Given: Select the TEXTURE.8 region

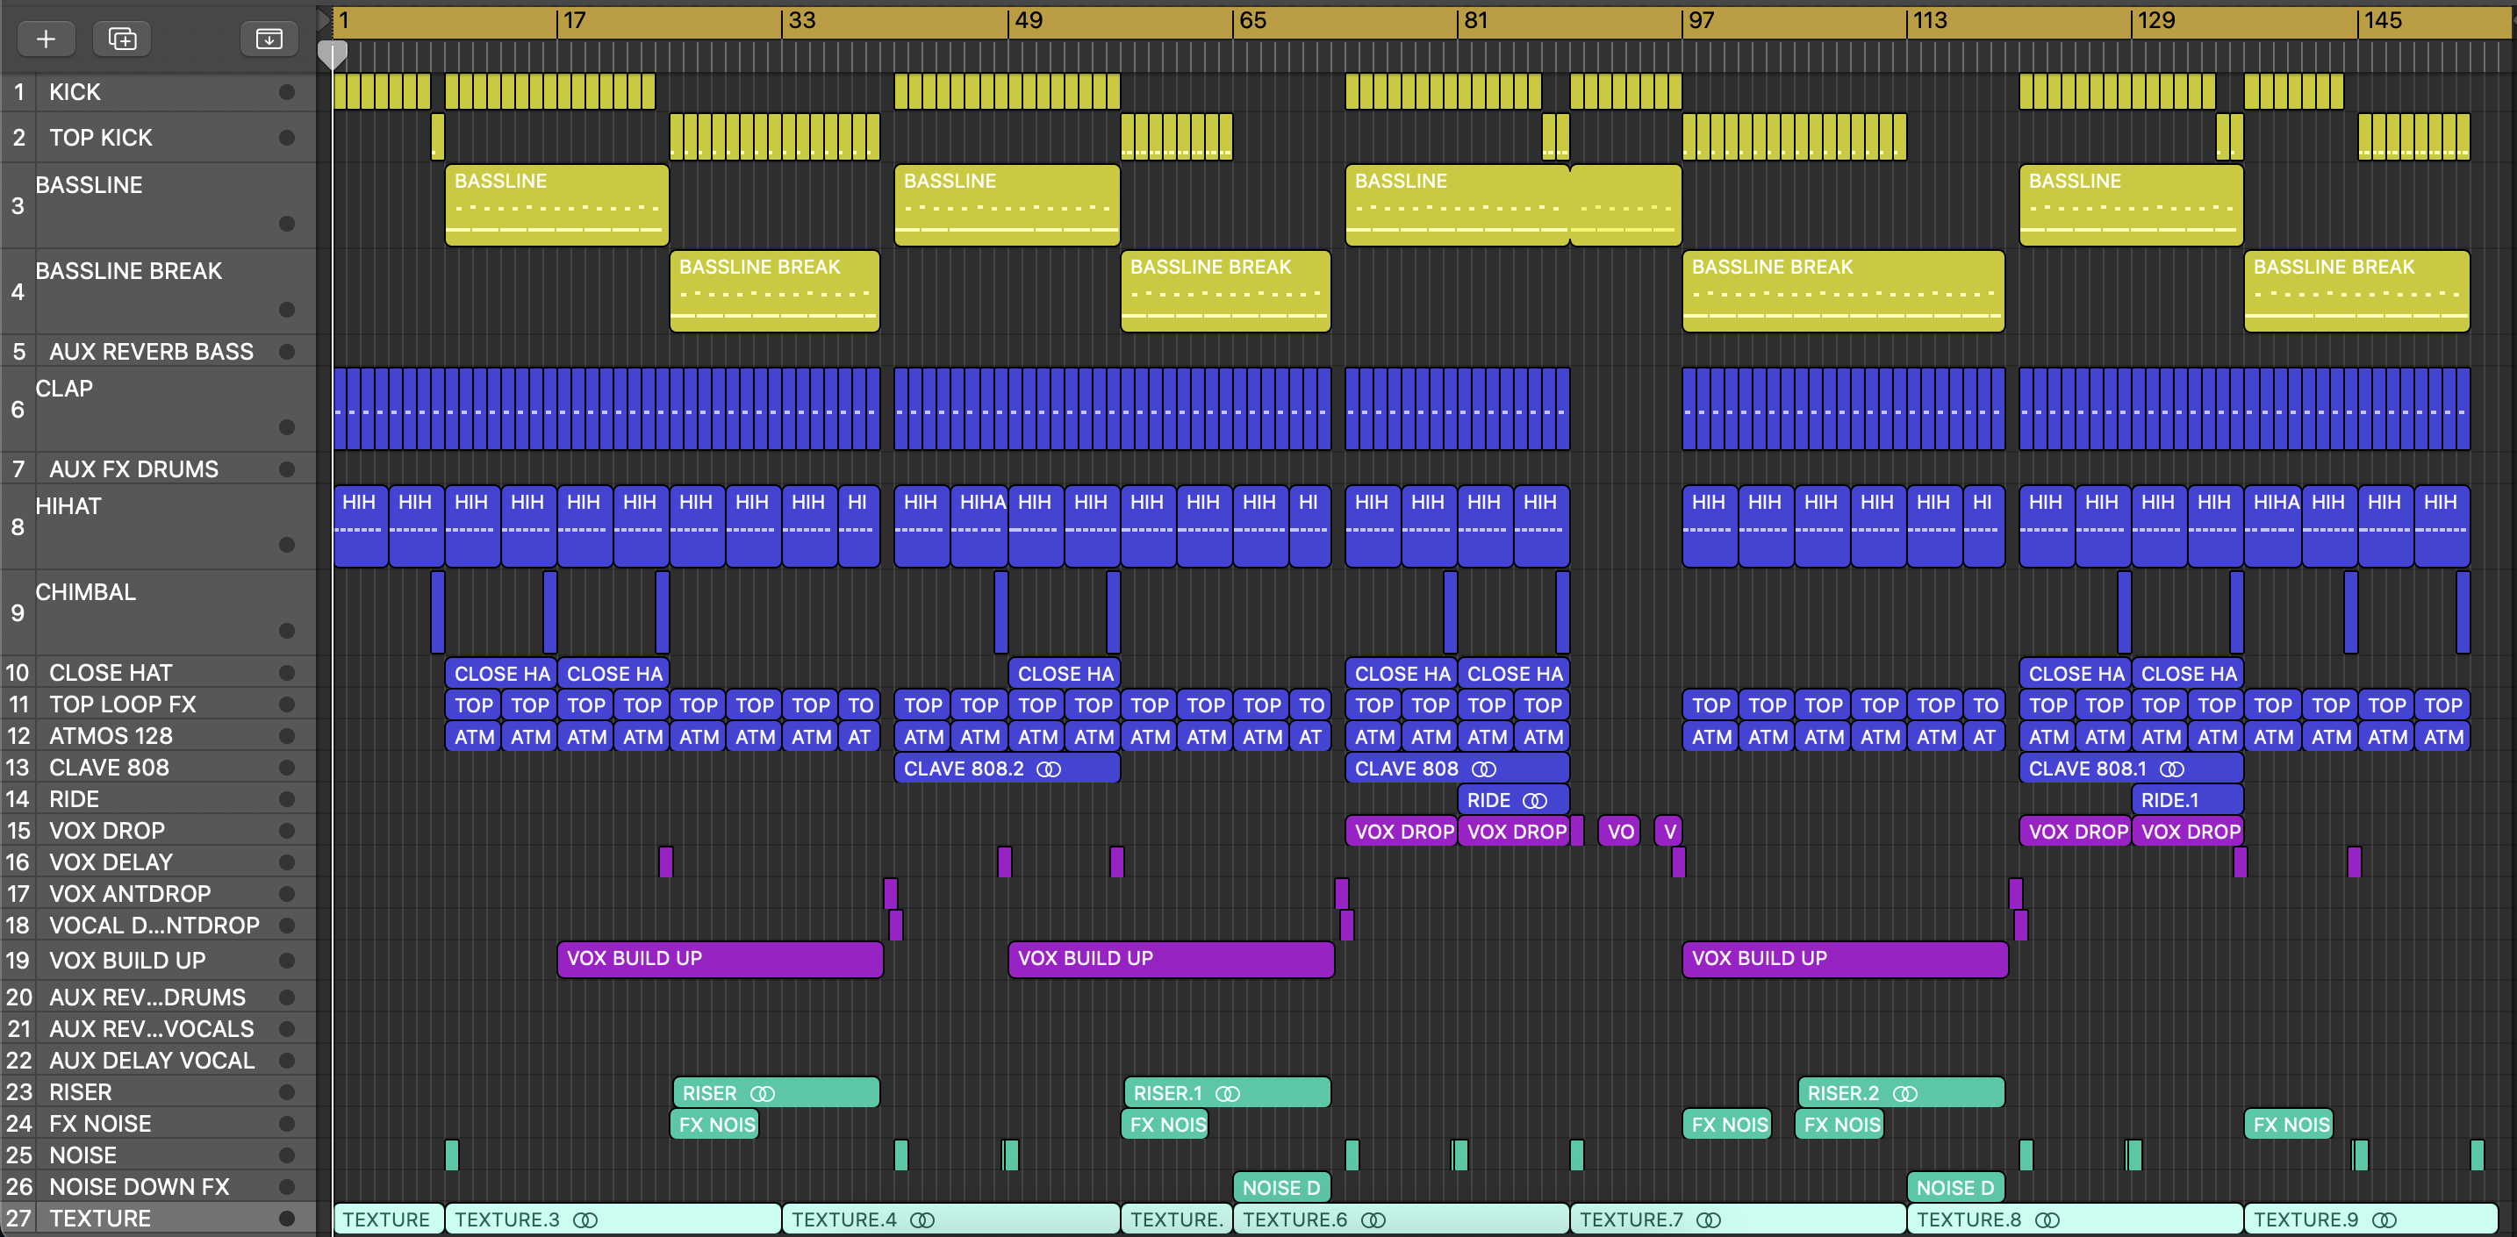Looking at the screenshot, I should tap(2076, 1219).
